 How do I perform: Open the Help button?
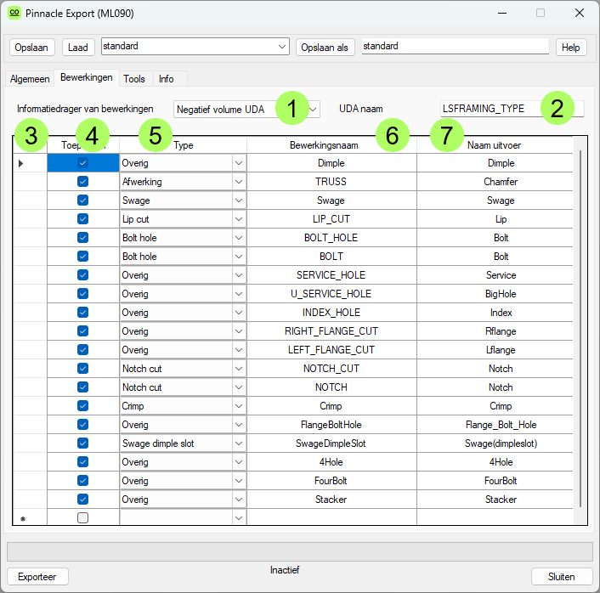[570, 48]
